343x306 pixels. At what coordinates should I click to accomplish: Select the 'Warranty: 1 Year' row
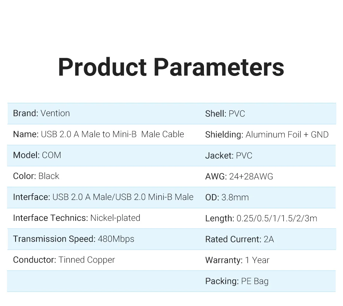pyautogui.click(x=237, y=260)
